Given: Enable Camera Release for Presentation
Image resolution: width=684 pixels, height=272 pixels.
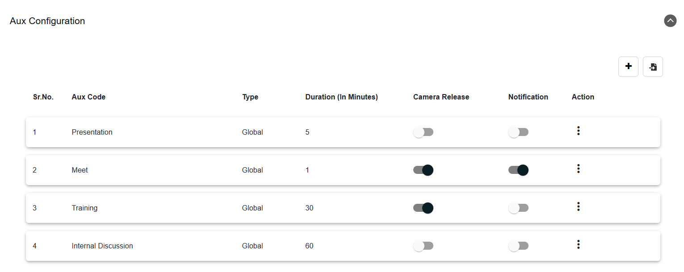Looking at the screenshot, I should pyautogui.click(x=423, y=132).
